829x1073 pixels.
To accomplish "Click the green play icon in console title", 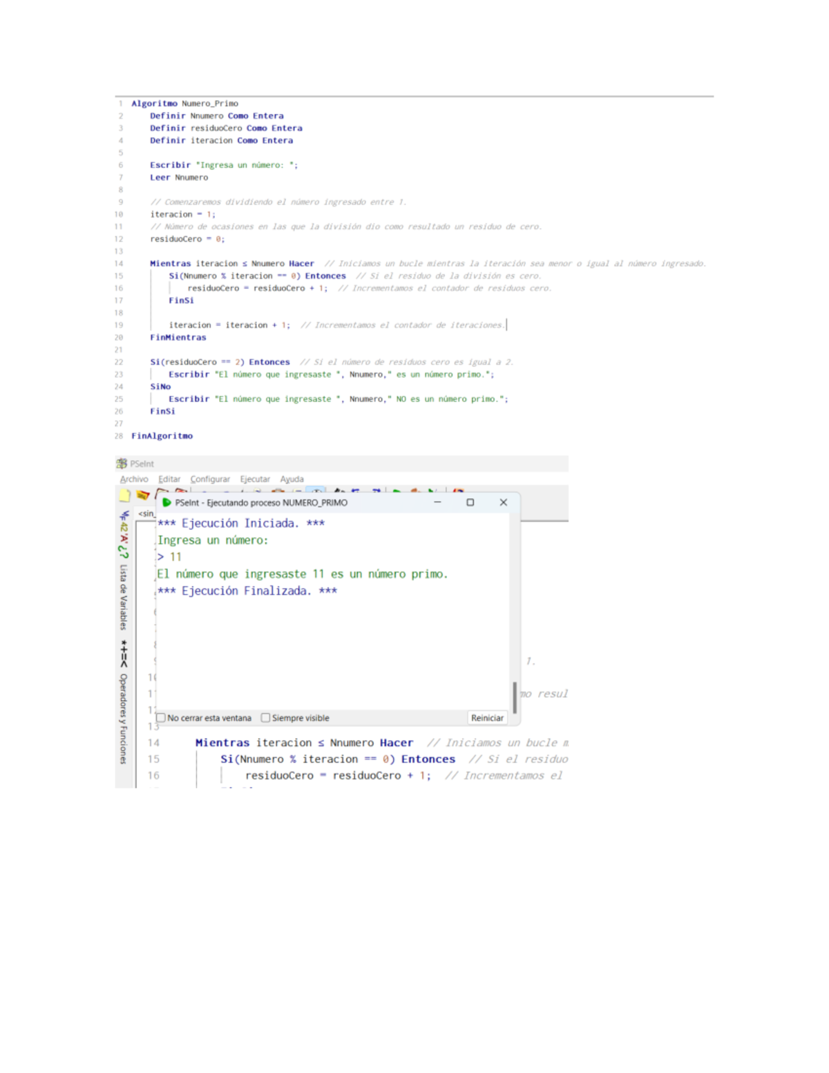I will point(166,503).
